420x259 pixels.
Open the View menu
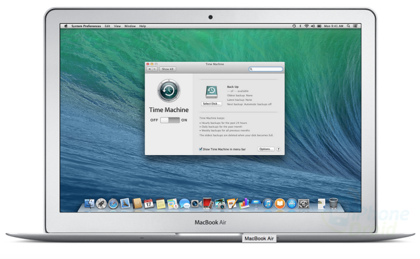tap(118, 26)
